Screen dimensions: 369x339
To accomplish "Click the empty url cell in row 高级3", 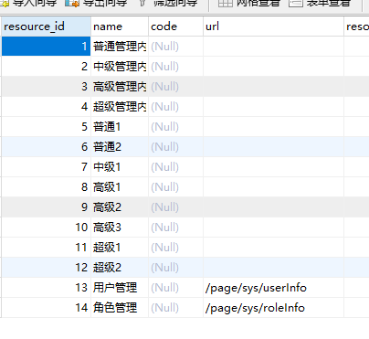I will point(273,228).
